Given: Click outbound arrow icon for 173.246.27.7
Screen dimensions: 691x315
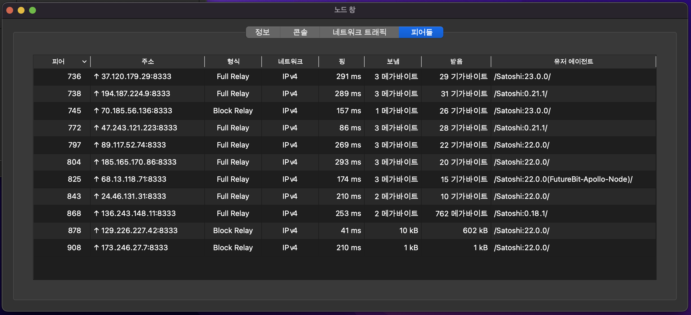Looking at the screenshot, I should pyautogui.click(x=96, y=248).
